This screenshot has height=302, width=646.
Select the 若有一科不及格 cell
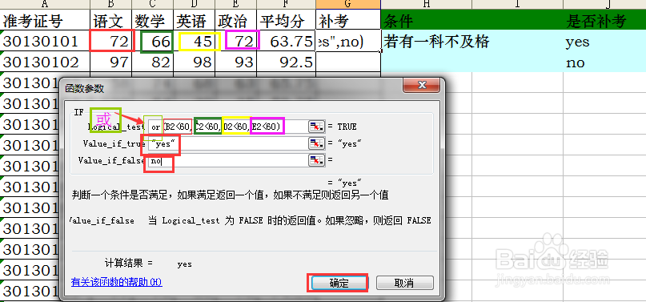(x=427, y=41)
